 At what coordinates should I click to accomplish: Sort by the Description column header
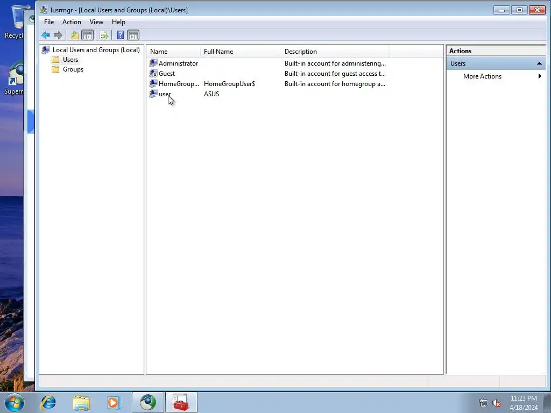coord(335,51)
